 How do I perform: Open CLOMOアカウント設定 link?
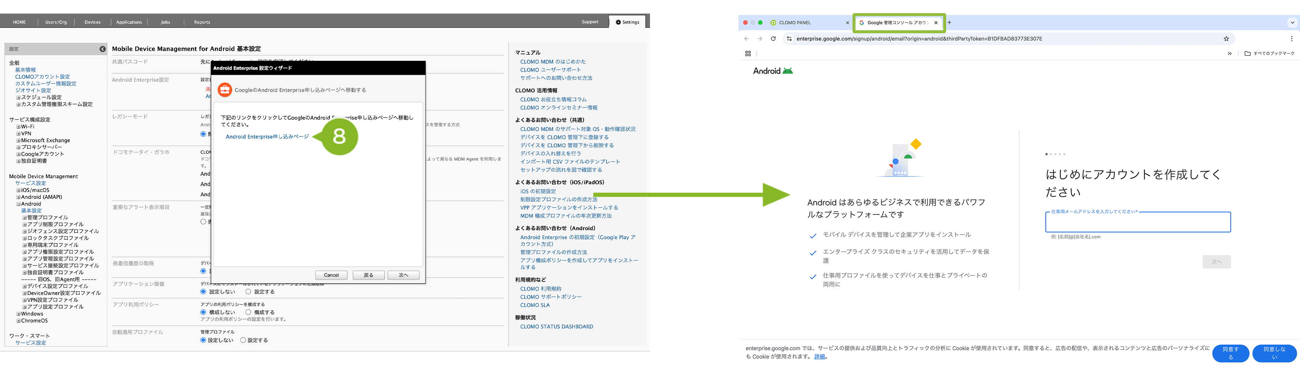click(42, 77)
